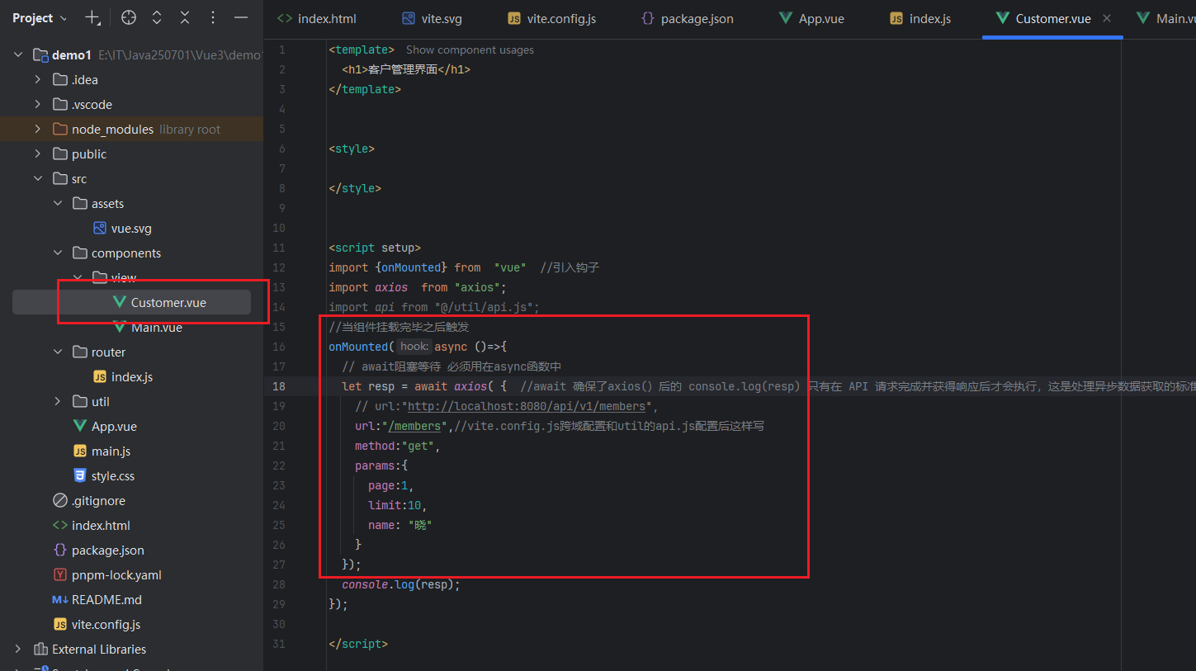Expand the node_modules folder

(x=38, y=130)
